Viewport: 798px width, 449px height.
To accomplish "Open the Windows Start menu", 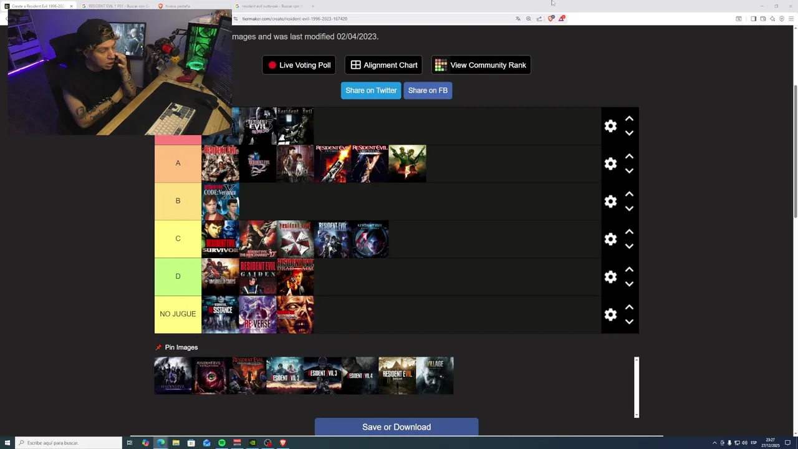I will coord(6,443).
